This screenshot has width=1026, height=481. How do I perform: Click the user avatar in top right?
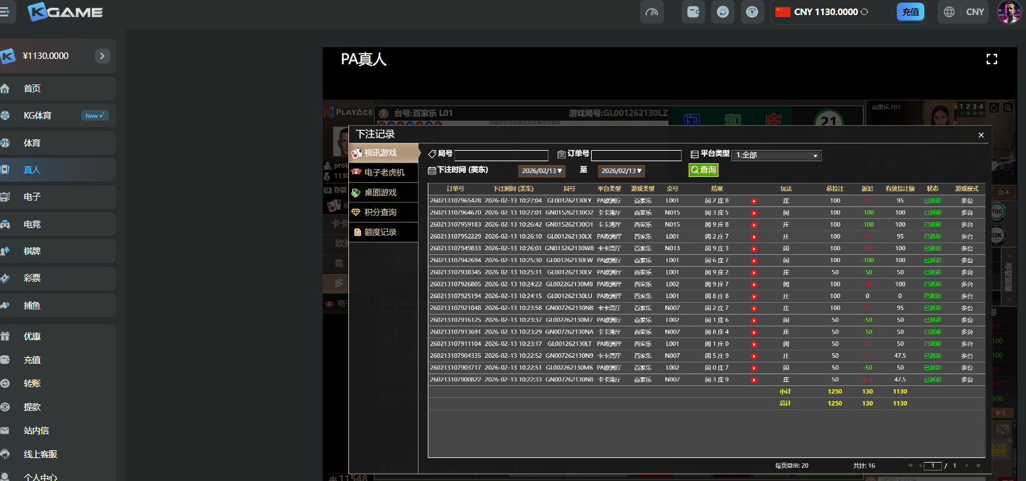click(x=1008, y=12)
